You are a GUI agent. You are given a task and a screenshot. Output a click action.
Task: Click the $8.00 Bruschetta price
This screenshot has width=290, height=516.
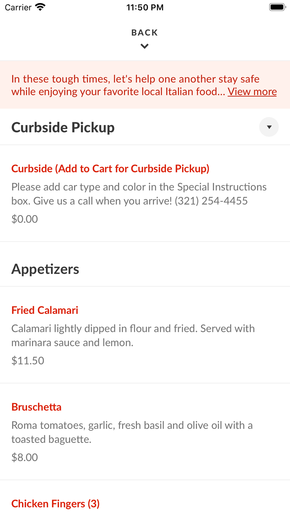tap(25, 457)
